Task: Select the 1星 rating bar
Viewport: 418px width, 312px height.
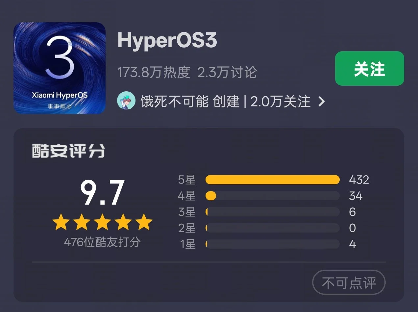Action: pos(272,244)
